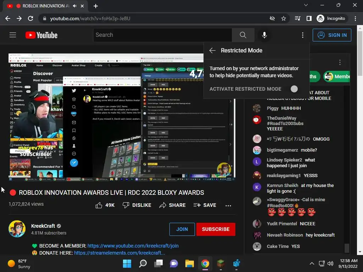
Task: Open Task View on taskbar
Action: [158, 263]
